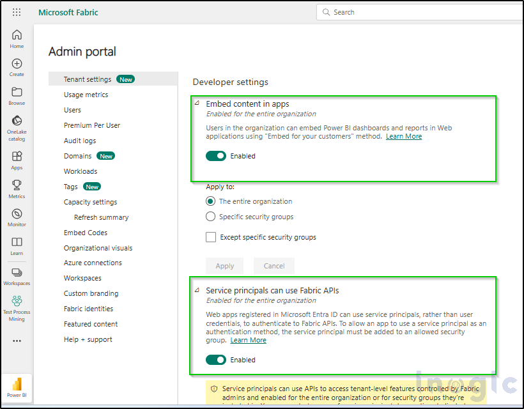
Task: Click the Apply button
Action: [x=224, y=266]
